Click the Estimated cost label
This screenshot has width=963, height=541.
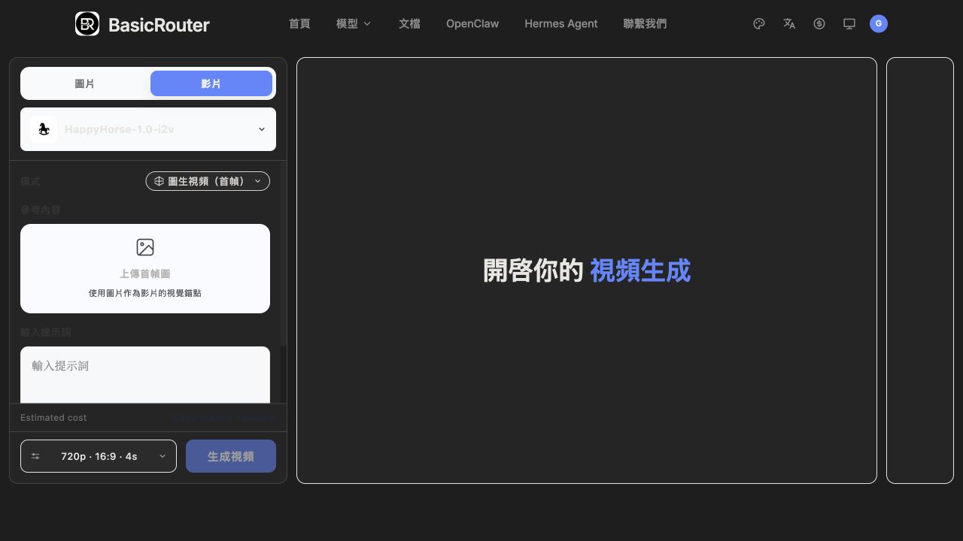[x=53, y=418]
